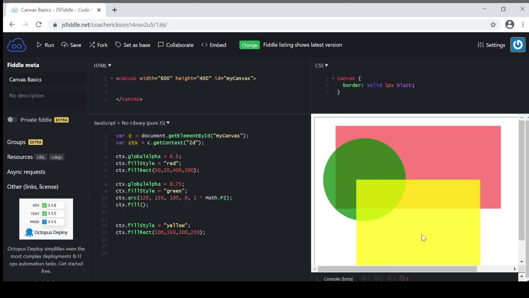The height and width of the screenshot is (298, 529).
Task: Click the address bar URL
Action: point(114,25)
